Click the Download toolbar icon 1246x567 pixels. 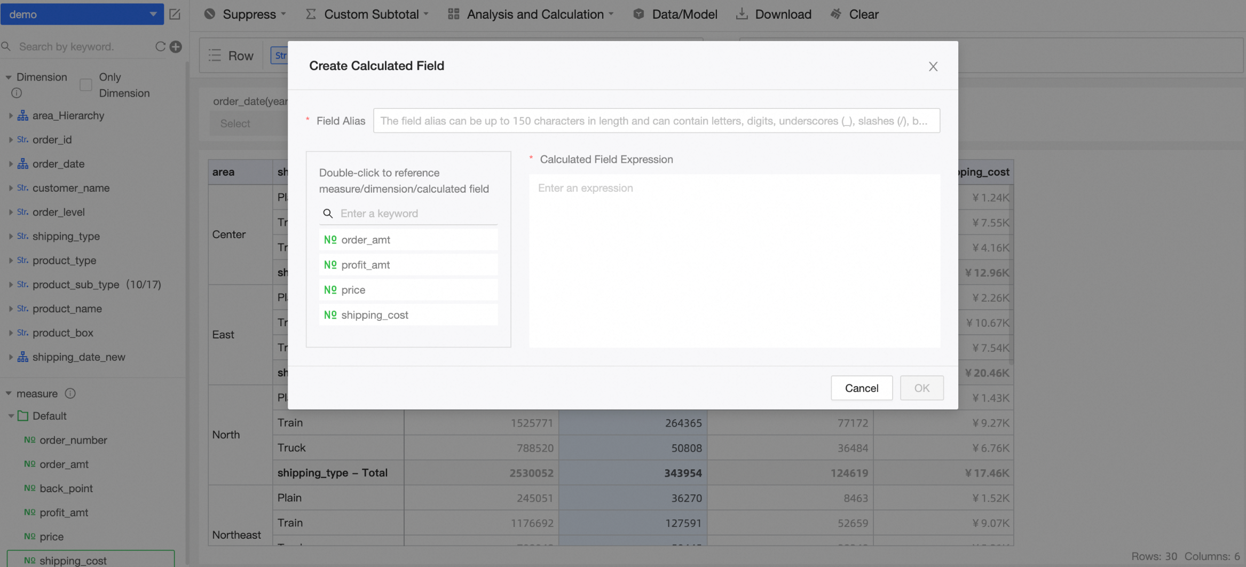742,14
